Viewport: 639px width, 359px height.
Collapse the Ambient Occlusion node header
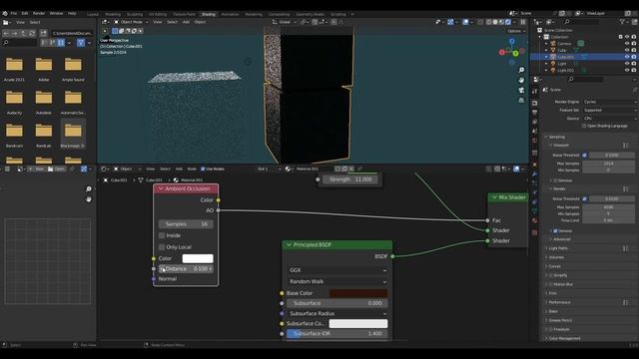point(161,188)
